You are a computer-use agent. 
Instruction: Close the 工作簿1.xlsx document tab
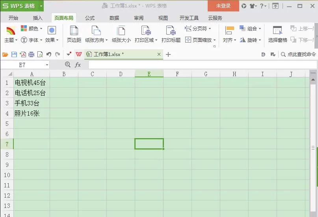pos(159,54)
